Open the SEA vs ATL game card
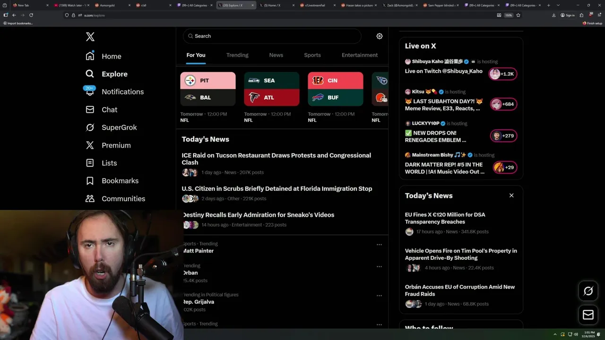Viewport: 605px width, 340px height. point(272,89)
